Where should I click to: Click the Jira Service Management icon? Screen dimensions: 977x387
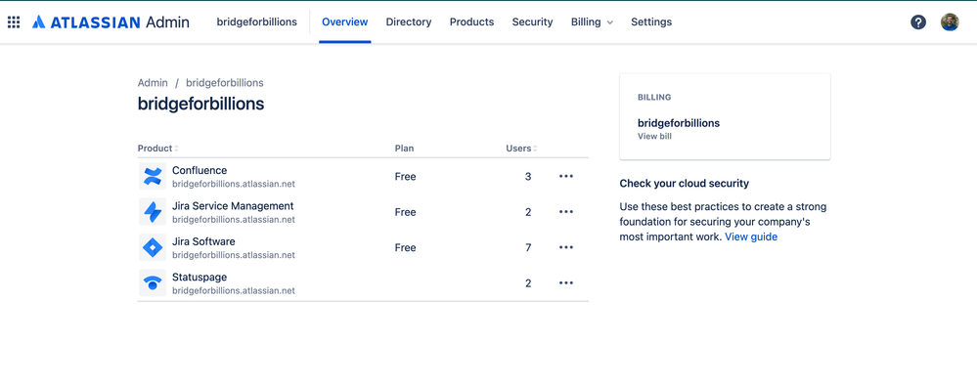(152, 211)
